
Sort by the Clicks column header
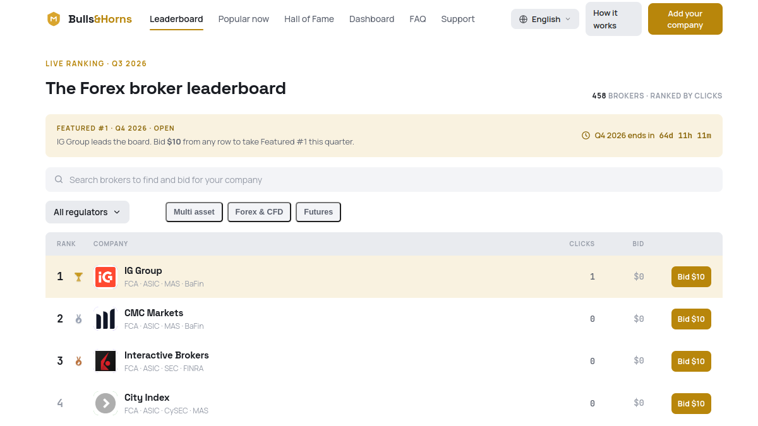pos(582,244)
